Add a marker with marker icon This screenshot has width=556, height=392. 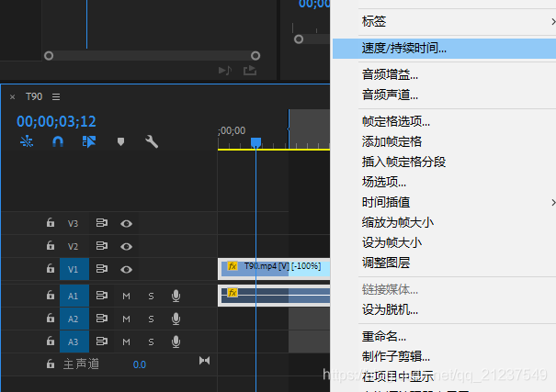[120, 142]
